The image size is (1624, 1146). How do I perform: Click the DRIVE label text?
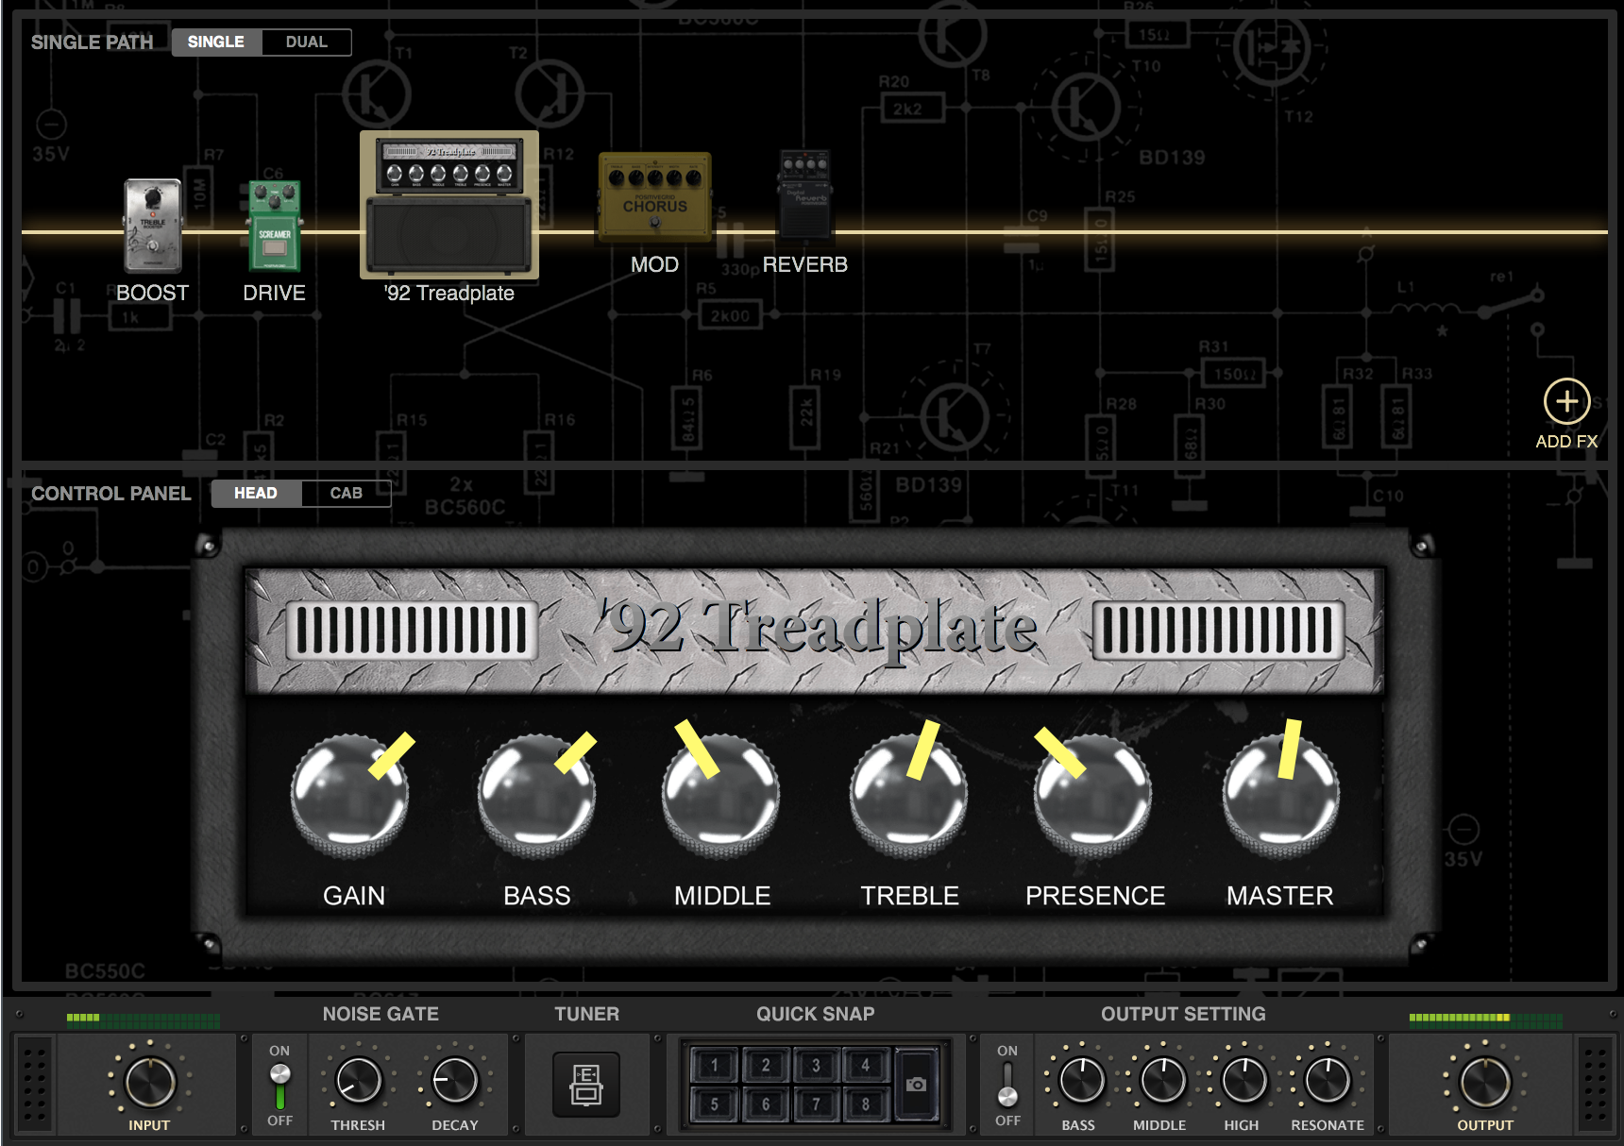275,293
